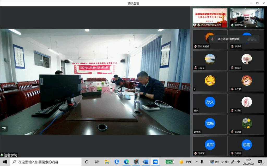Select the 孙久 participant tile

click(210, 103)
